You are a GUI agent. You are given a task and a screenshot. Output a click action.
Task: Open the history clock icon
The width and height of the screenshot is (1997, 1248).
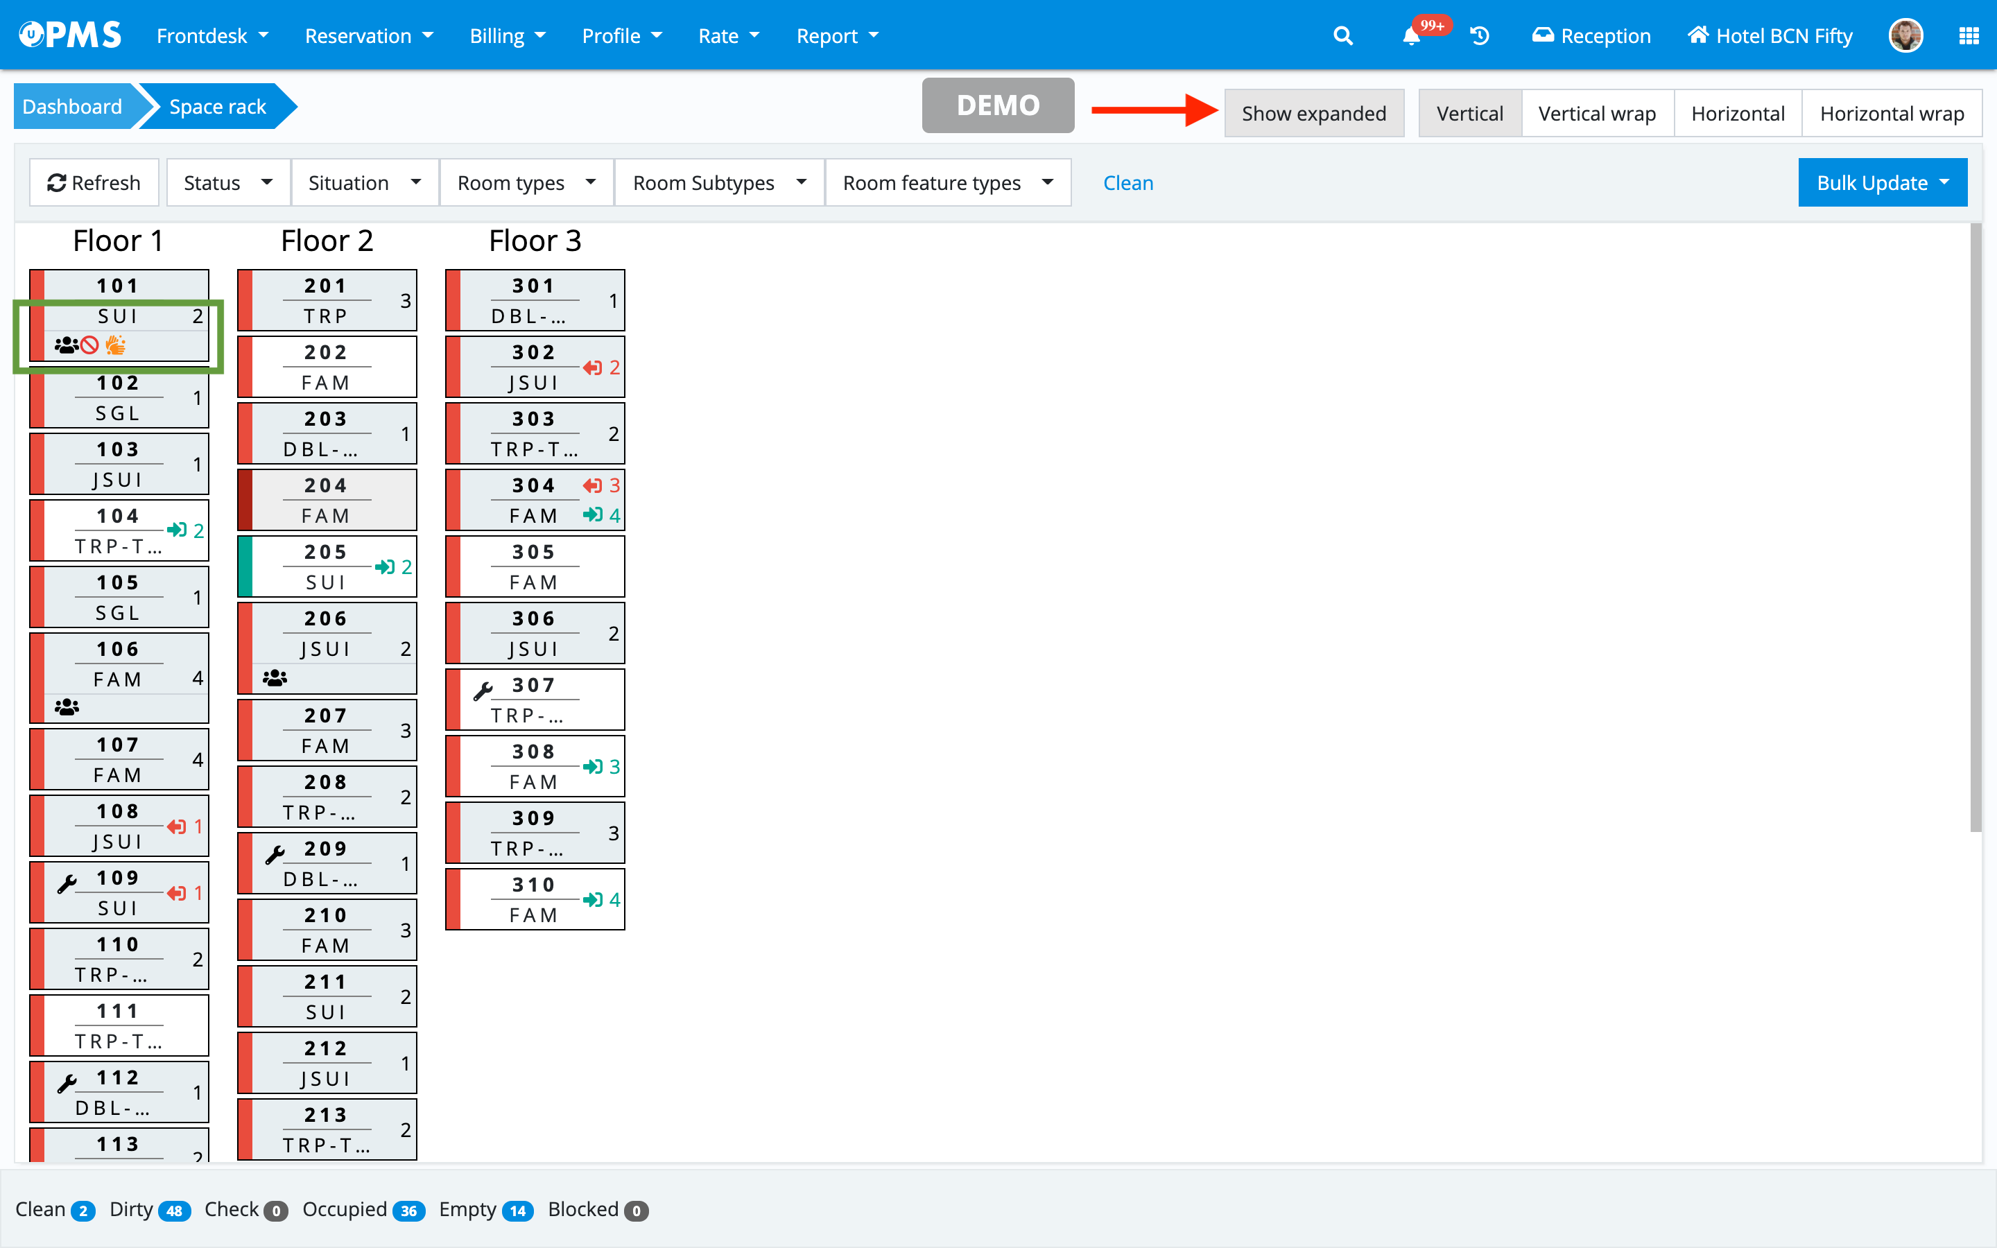tap(1480, 35)
